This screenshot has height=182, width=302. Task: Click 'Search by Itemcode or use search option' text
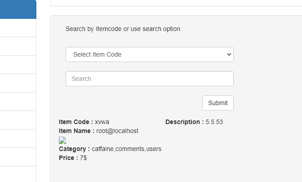pos(123,29)
